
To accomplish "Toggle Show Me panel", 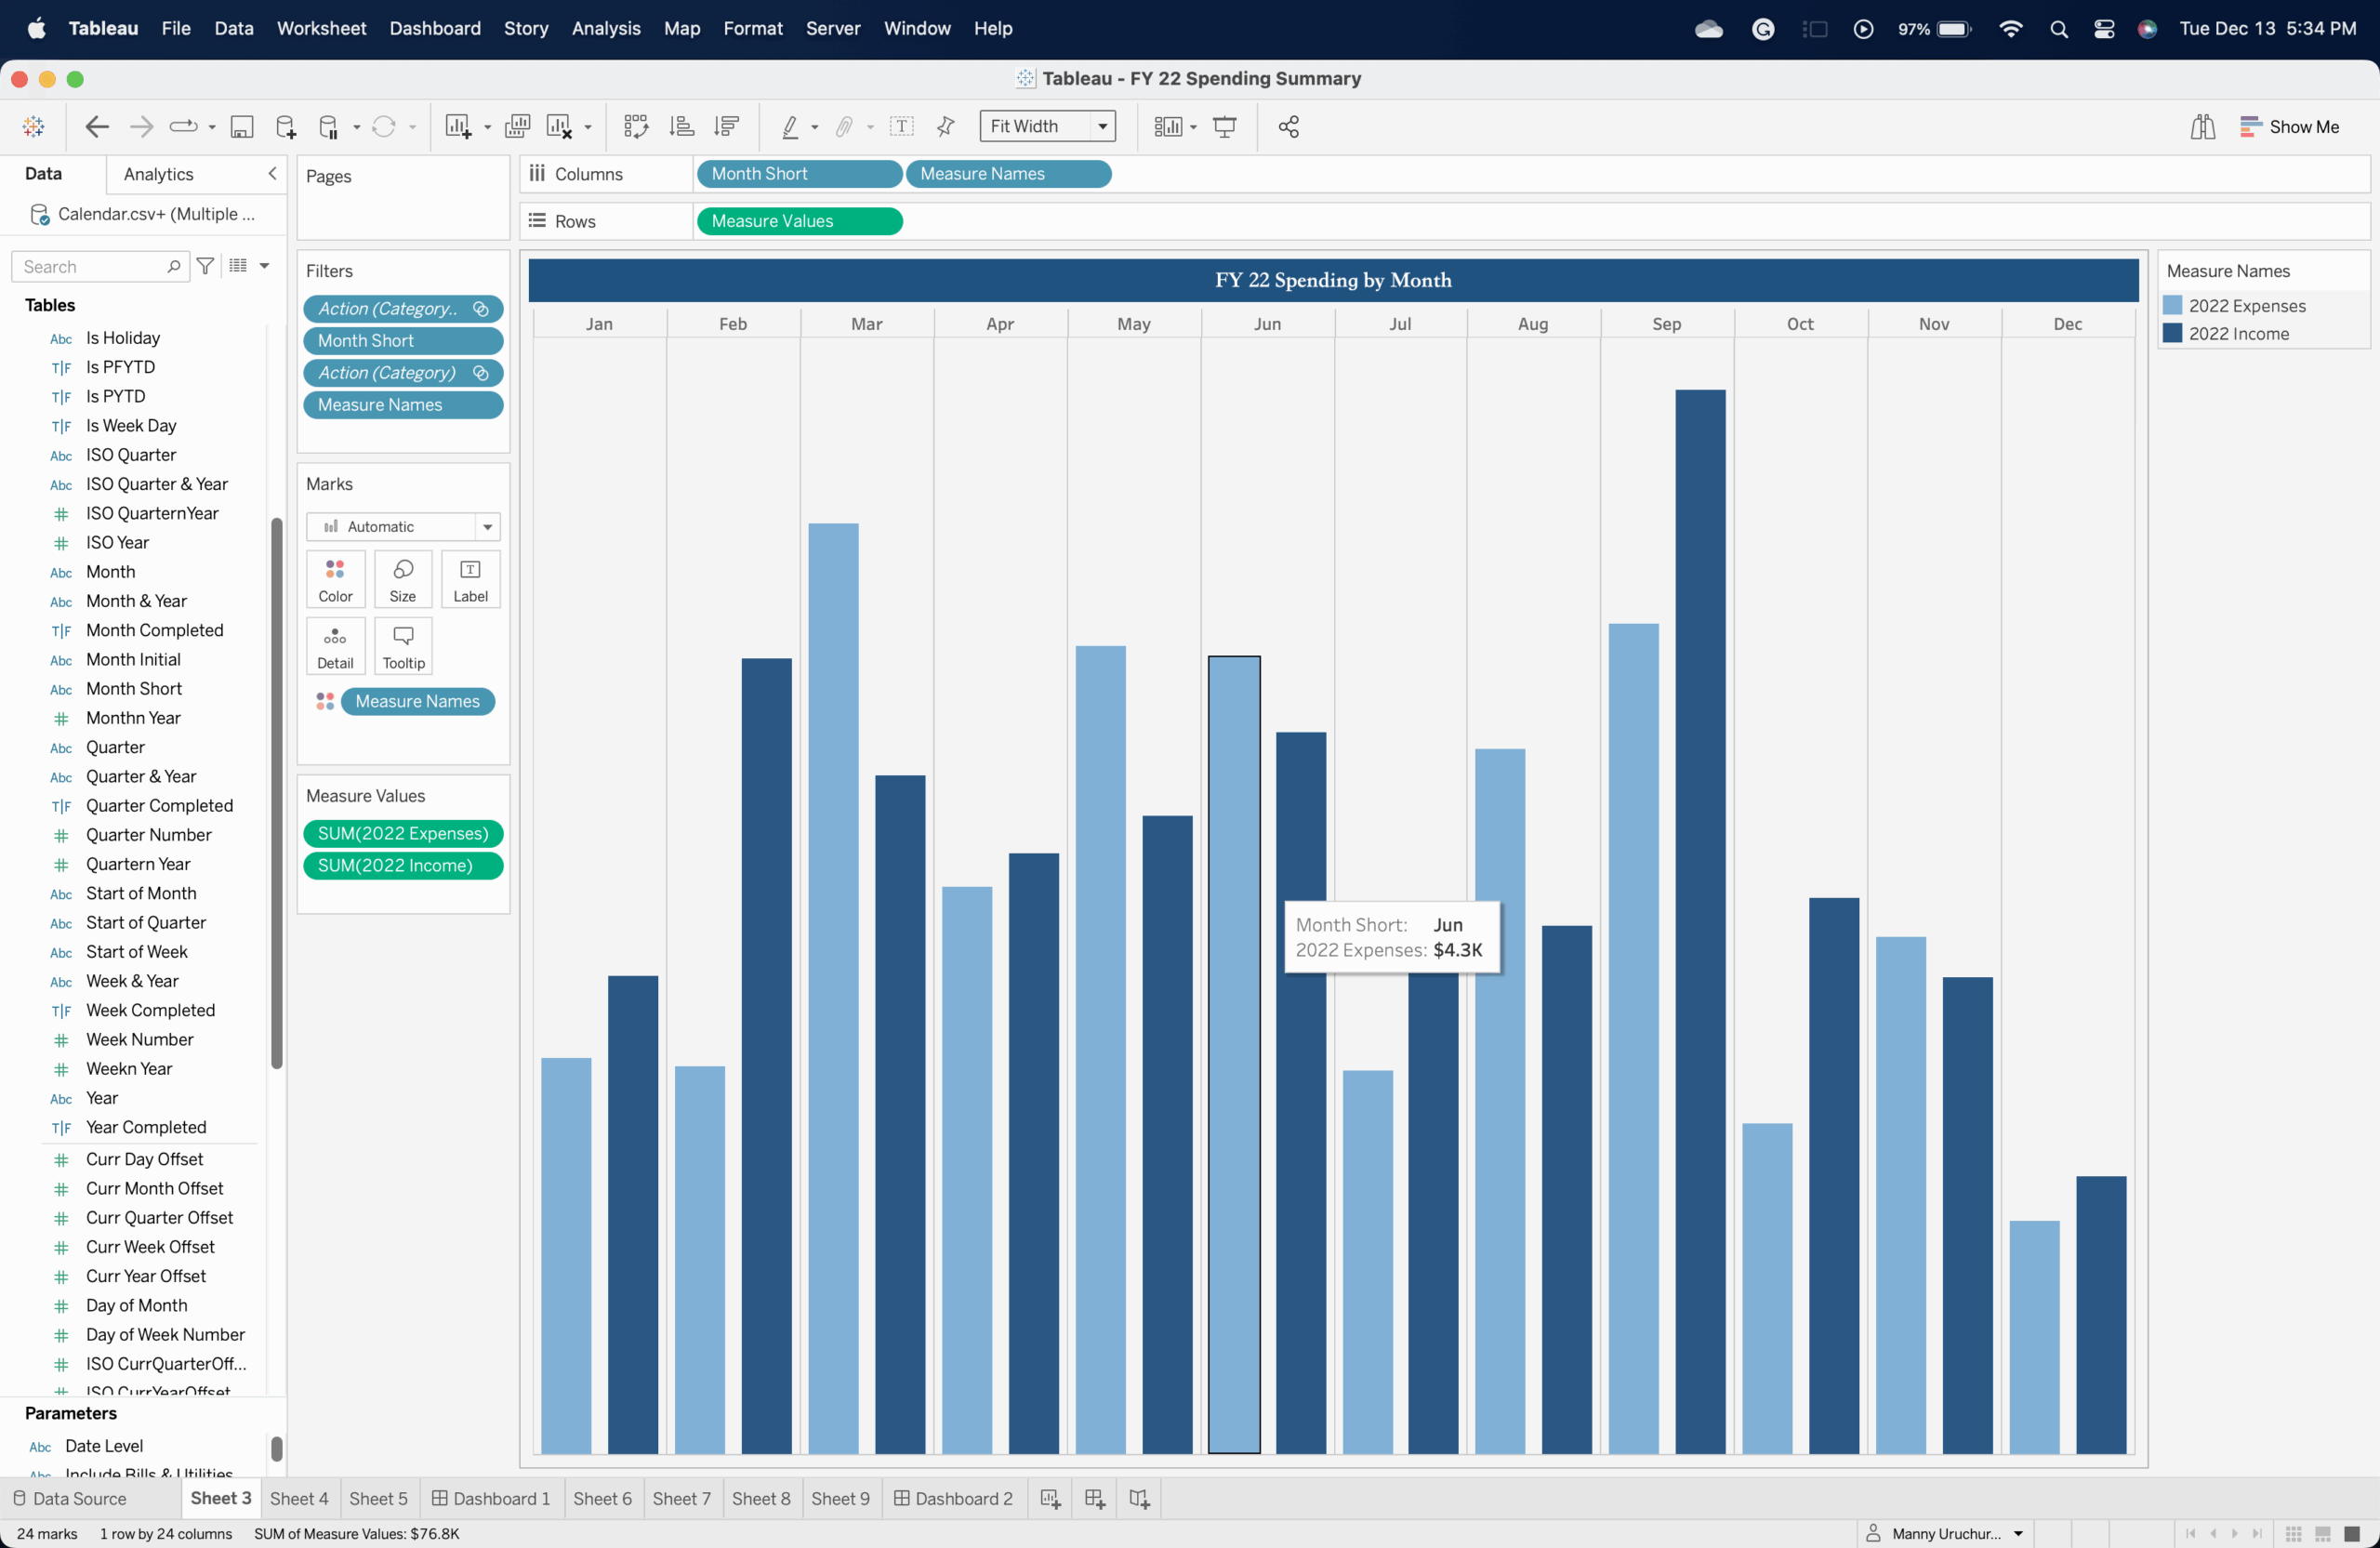I will pyautogui.click(x=2289, y=126).
